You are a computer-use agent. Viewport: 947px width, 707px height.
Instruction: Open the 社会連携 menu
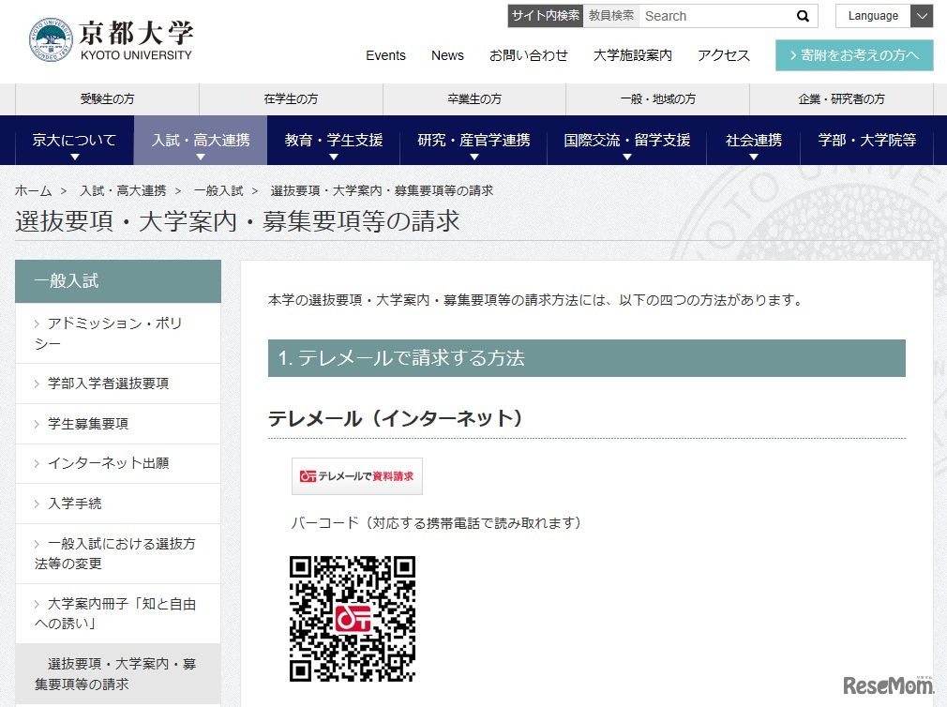[x=753, y=140]
